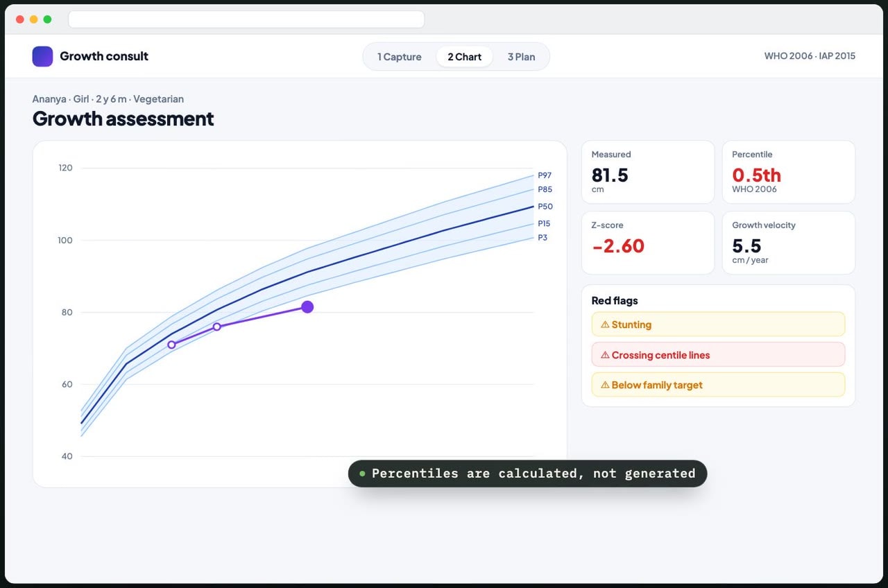Click the 5.5 growth velocity value
888x588 pixels.
pyautogui.click(x=747, y=245)
